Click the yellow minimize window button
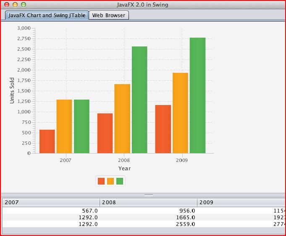Image resolution: width=286 pixels, height=236 pixels. point(15,5)
